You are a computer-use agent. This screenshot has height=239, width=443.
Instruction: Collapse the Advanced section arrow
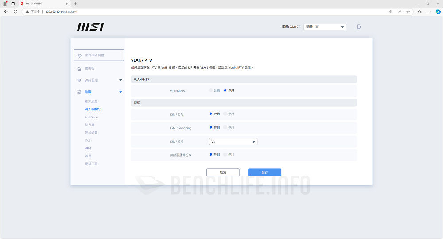[x=120, y=92]
